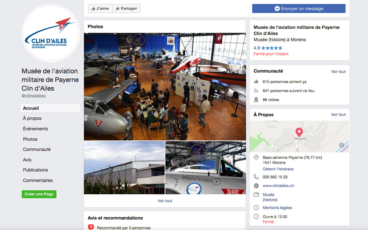Screen dimensions: 368x230
Task: Click '615 personnes aiment ça' text
Action: (285, 82)
